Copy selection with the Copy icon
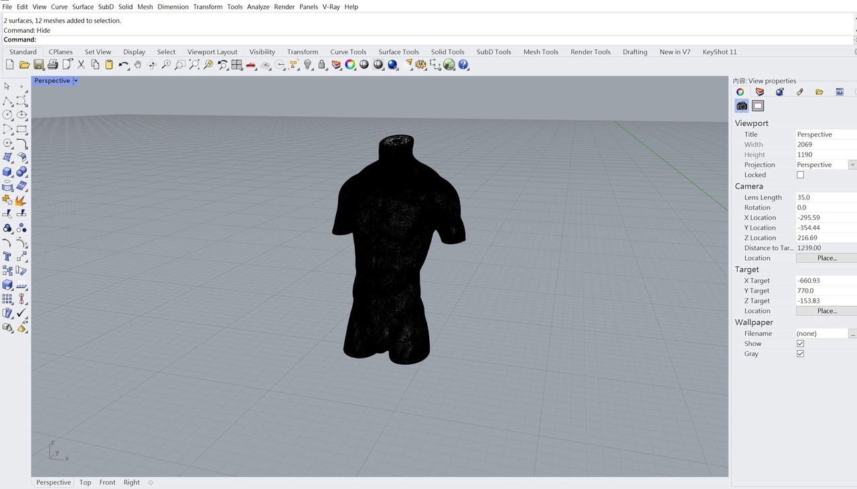This screenshot has width=857, height=489. click(x=95, y=65)
